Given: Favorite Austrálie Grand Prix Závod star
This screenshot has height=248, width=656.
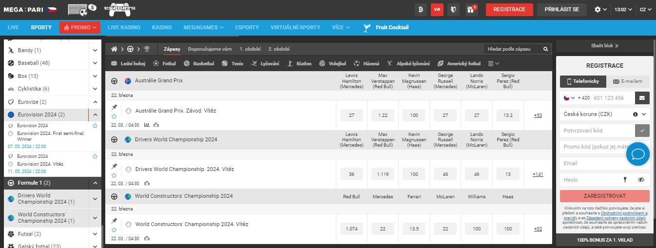Looking at the screenshot, I should tap(114, 116).
